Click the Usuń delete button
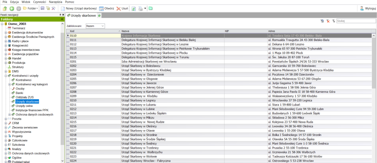Image resolution: width=377 pixels, height=163 pixels. [x=122, y=8]
